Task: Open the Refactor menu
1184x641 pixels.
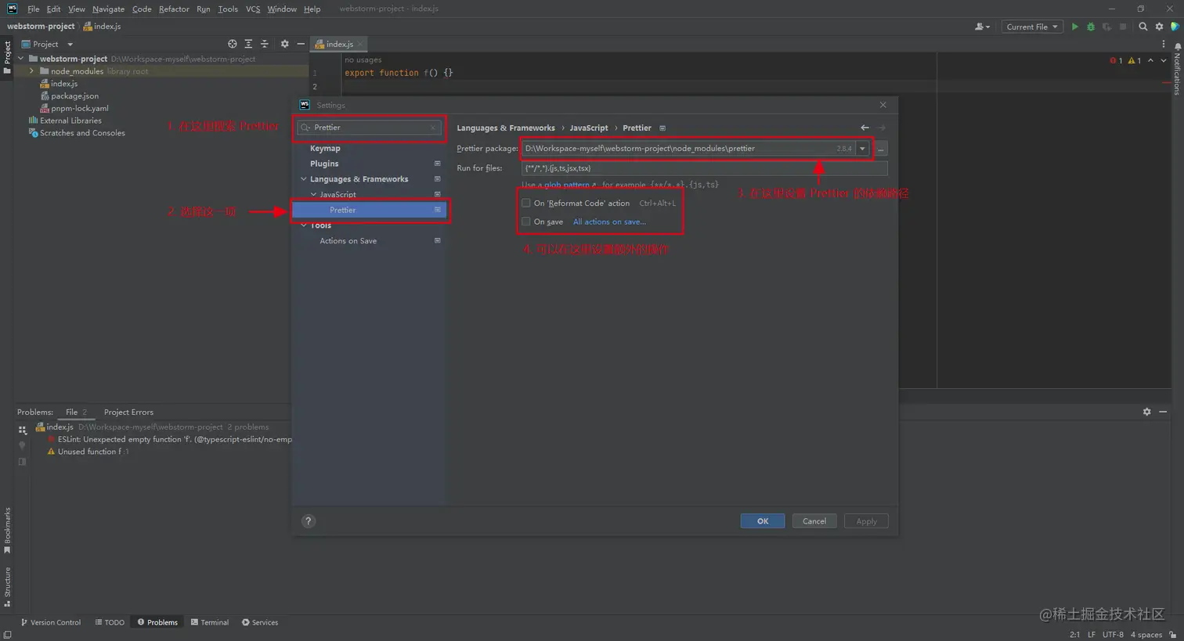Action: pos(174,9)
